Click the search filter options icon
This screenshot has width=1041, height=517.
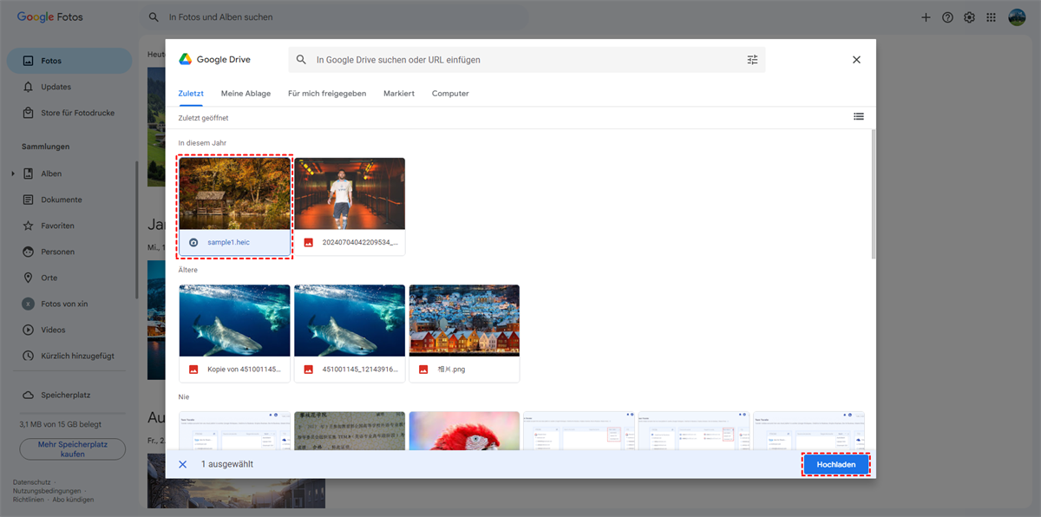click(x=752, y=60)
